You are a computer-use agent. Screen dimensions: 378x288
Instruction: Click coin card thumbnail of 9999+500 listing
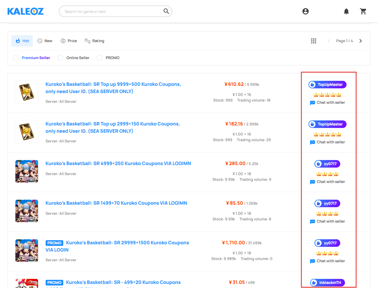tap(27, 92)
